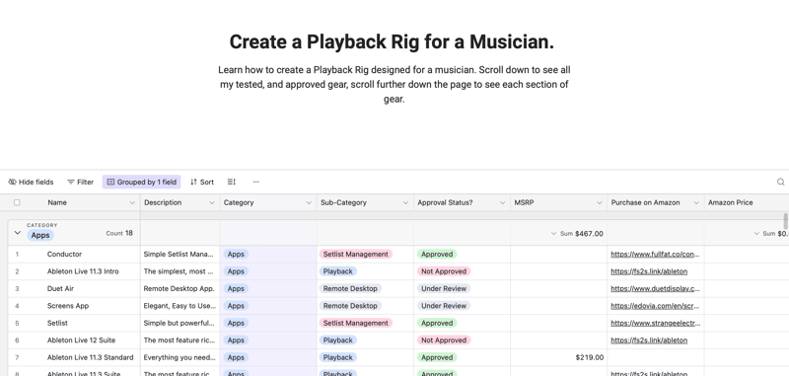
Task: Open the three-dot more options menu
Action: click(256, 182)
